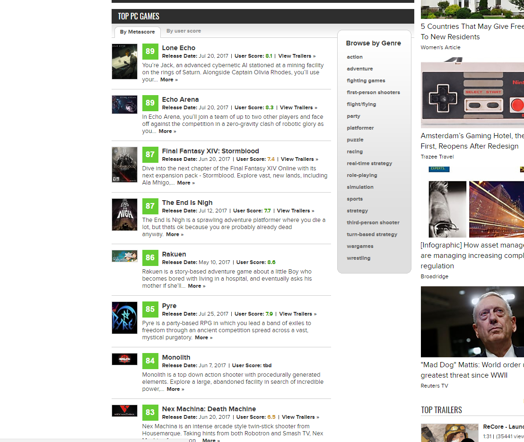Switch to the By Metascore tab
The width and height of the screenshot is (524, 442).
tap(137, 32)
